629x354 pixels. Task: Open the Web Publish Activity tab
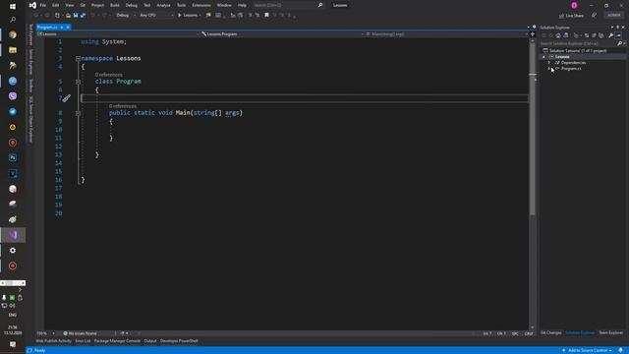coord(53,341)
